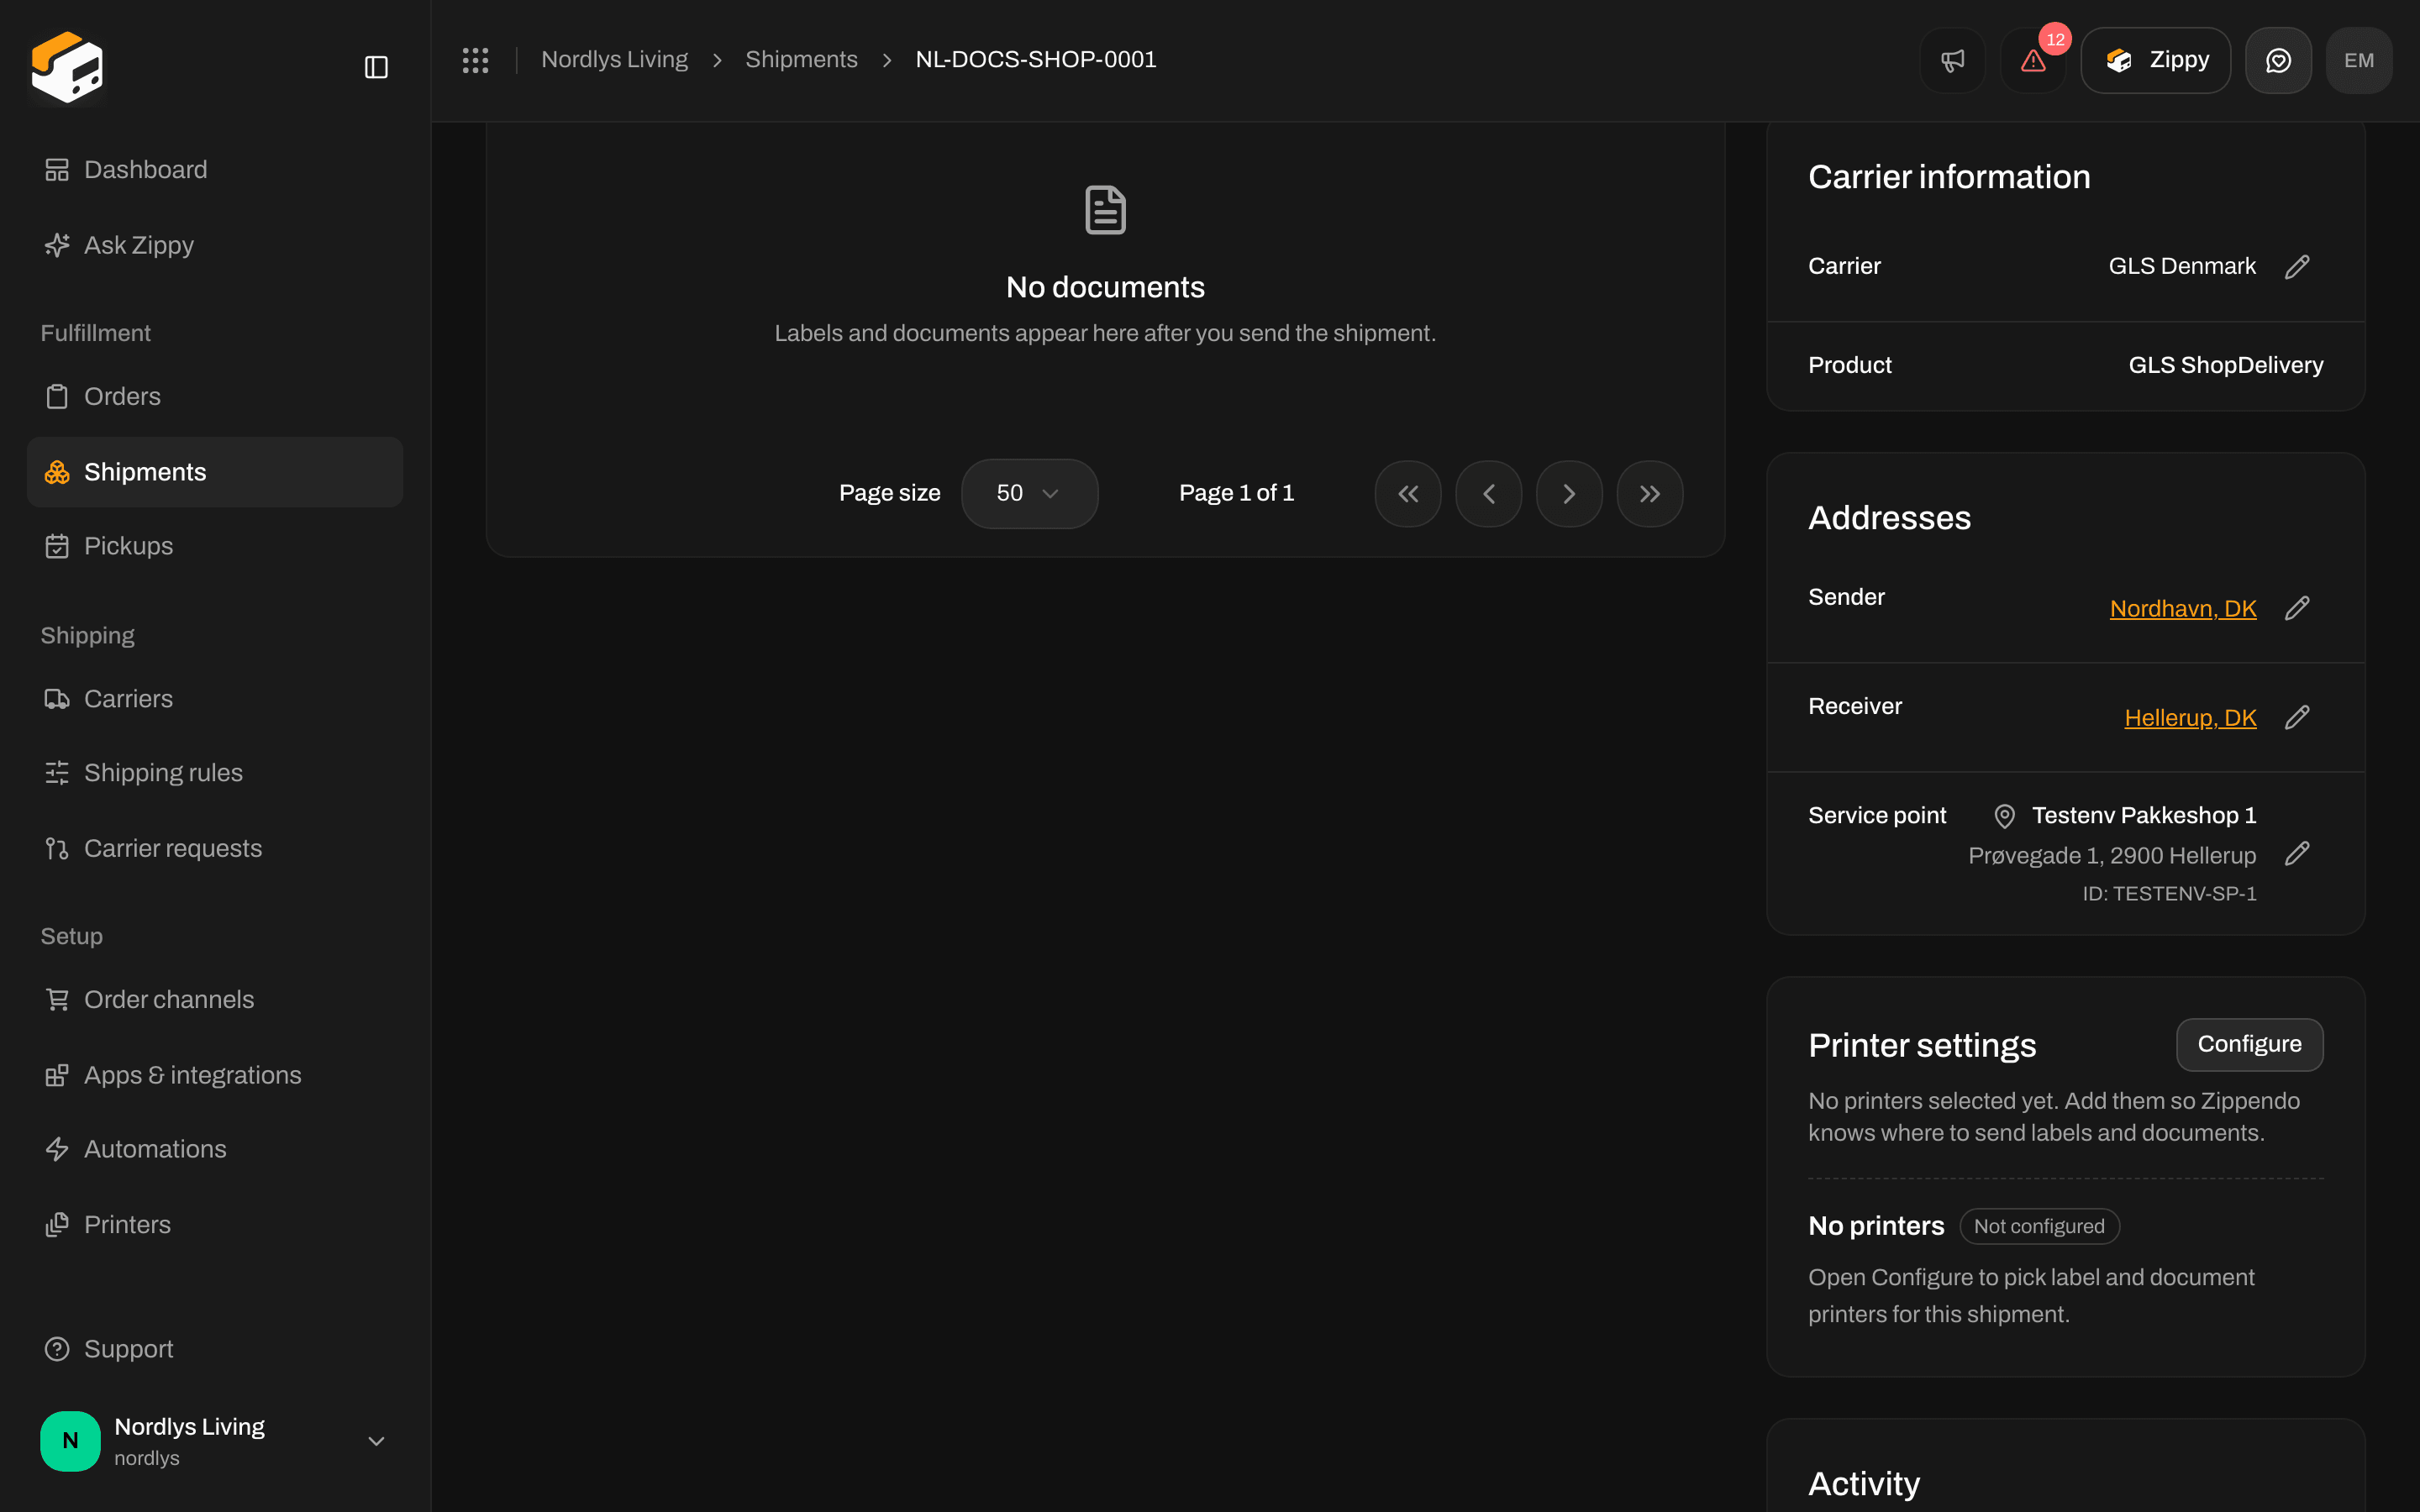Collapse the sidebar panel icon
Image resolution: width=2420 pixels, height=1512 pixels.
pyautogui.click(x=376, y=67)
